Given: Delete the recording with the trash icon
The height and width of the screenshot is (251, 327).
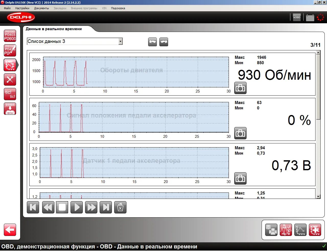Looking at the screenshot, I should pyautogui.click(x=120, y=207).
